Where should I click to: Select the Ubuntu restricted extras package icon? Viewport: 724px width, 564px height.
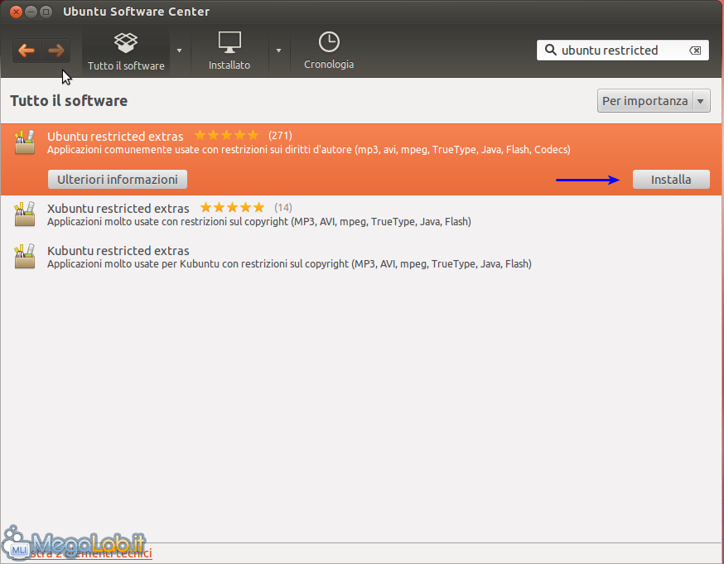coord(25,142)
